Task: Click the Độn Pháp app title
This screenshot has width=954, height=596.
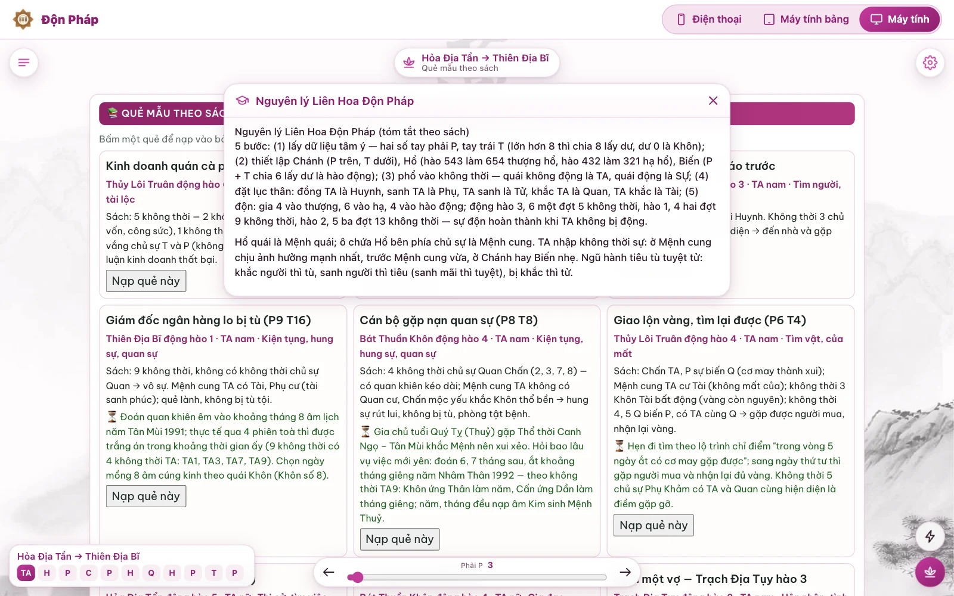Action: point(70,20)
